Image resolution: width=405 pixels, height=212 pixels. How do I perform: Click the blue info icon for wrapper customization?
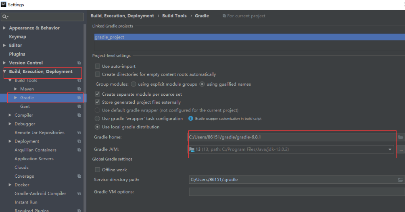(191, 119)
